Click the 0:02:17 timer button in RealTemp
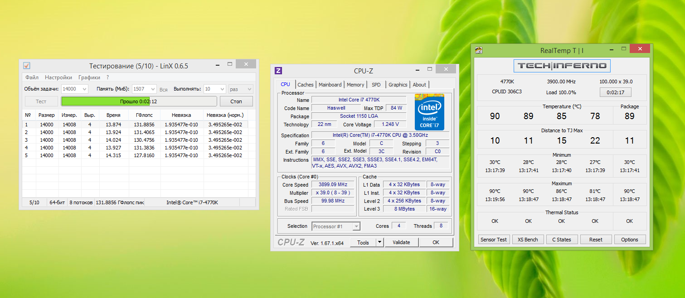Screen dimensions: 685x298 tap(616, 92)
